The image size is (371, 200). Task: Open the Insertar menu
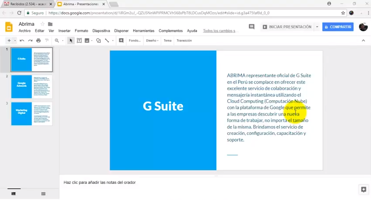64,31
